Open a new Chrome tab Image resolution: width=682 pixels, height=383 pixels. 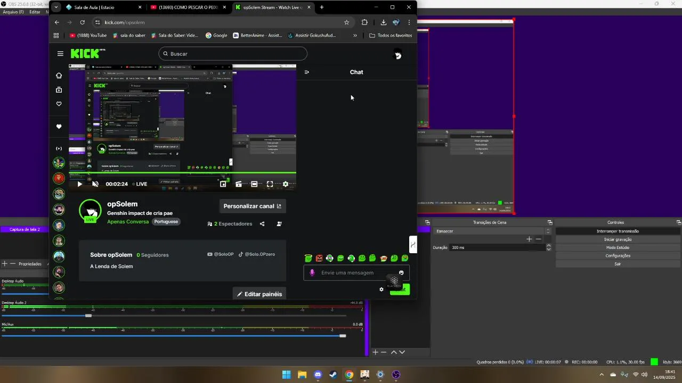point(322,7)
